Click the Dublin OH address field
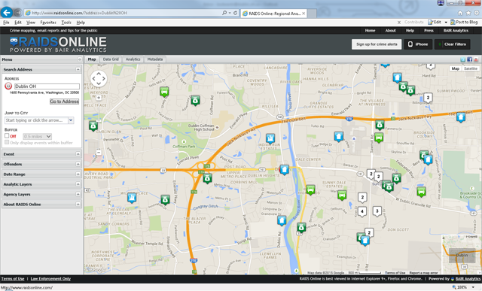Image resolution: width=482 pixels, height=291 pixels. 47,86
